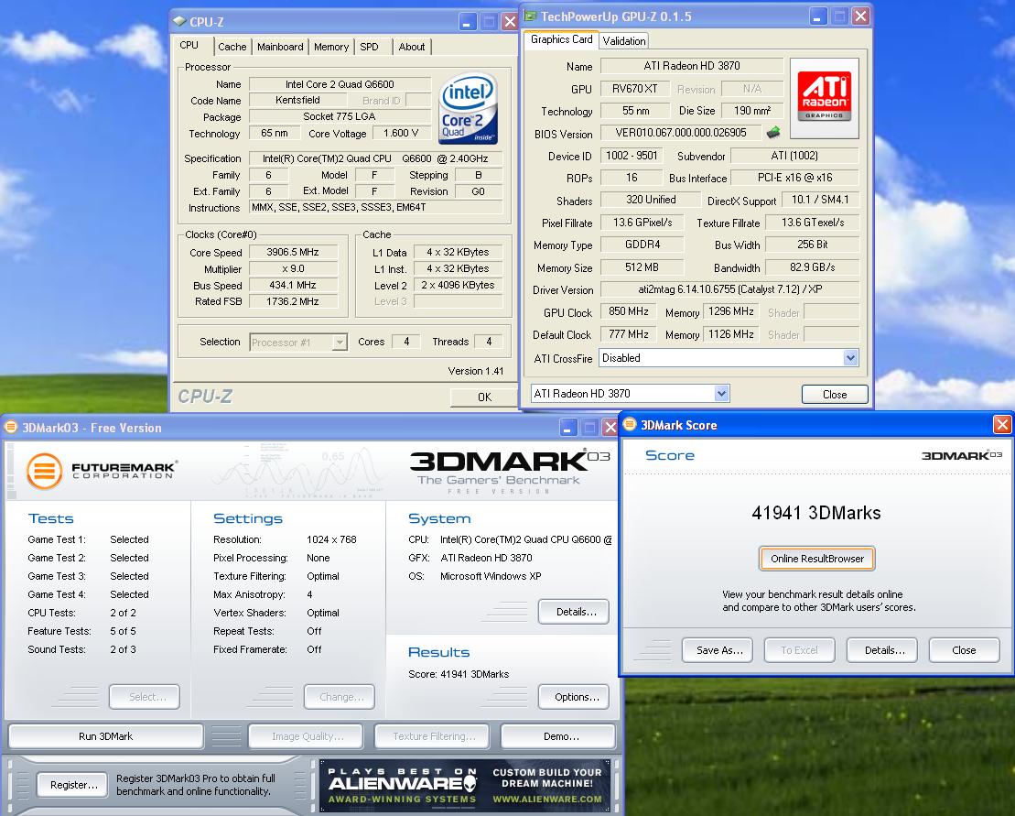The height and width of the screenshot is (816, 1015).
Task: Click the Memory Type GDDR4 field
Action: [642, 245]
